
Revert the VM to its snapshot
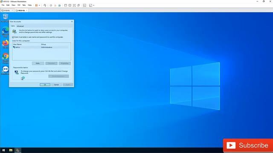click(55, 6)
